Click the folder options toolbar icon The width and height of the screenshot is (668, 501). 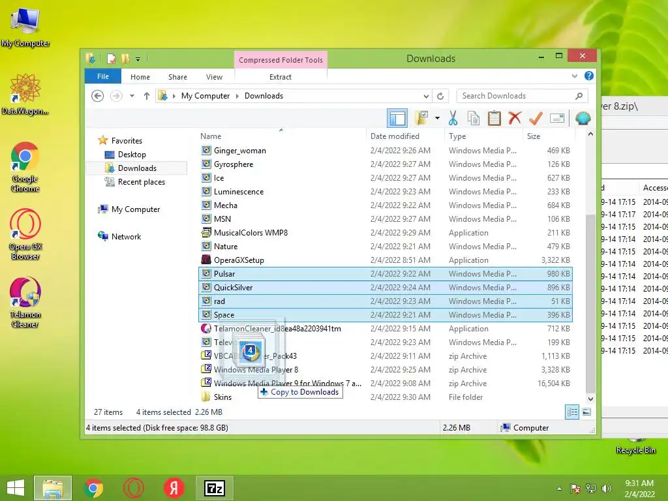422,118
